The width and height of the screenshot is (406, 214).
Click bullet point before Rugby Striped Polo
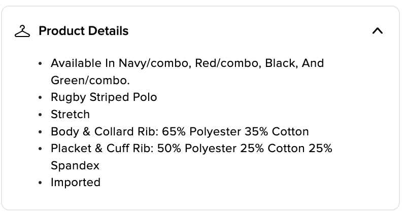(x=41, y=98)
